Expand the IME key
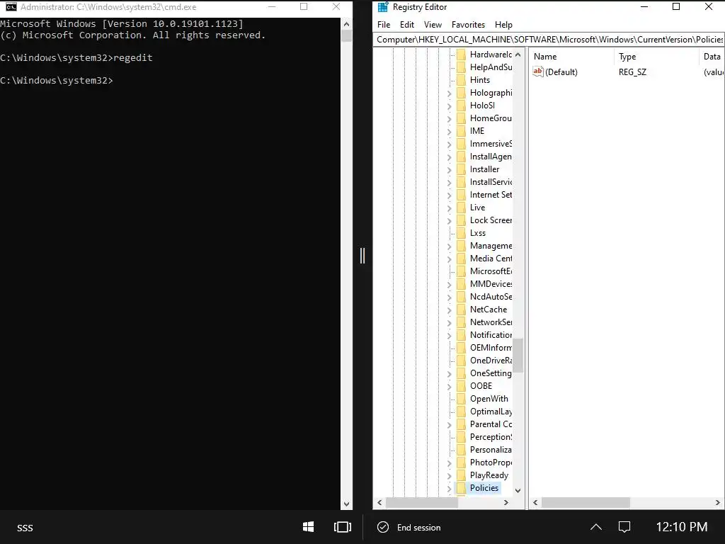The height and width of the screenshot is (544, 725). 449,131
